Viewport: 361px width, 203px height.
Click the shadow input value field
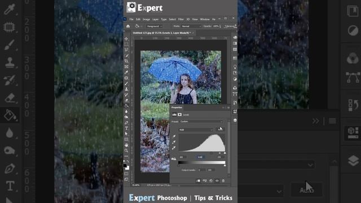[x=183, y=157]
